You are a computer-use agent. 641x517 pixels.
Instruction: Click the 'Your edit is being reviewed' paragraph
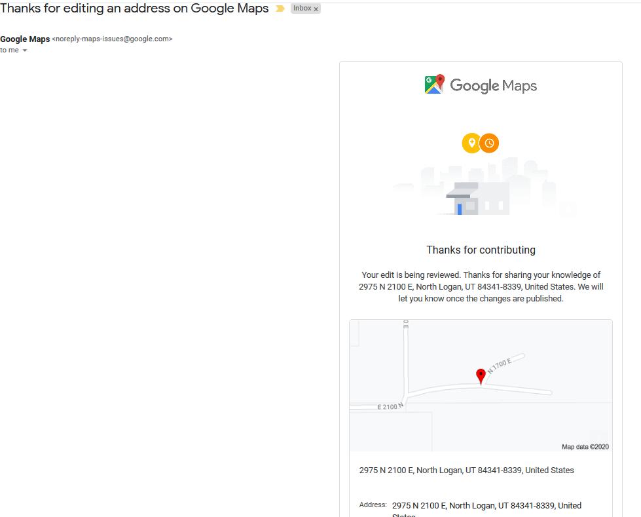pyautogui.click(x=481, y=287)
